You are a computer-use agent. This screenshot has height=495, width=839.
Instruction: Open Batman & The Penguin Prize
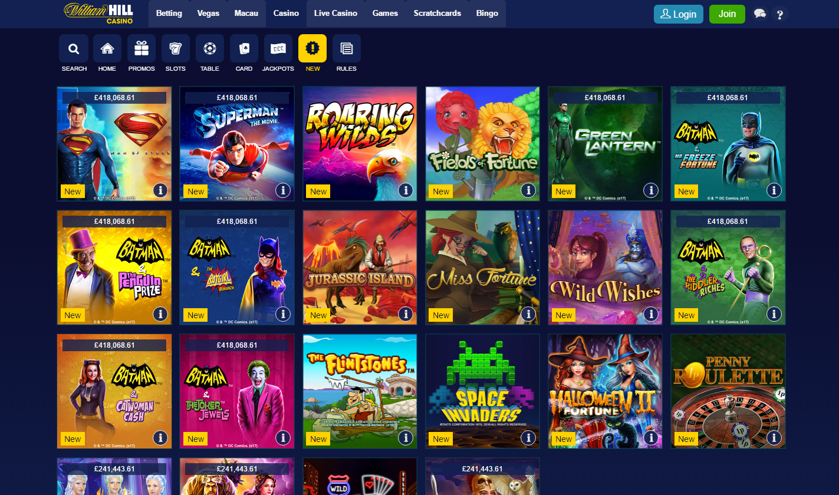(x=114, y=268)
